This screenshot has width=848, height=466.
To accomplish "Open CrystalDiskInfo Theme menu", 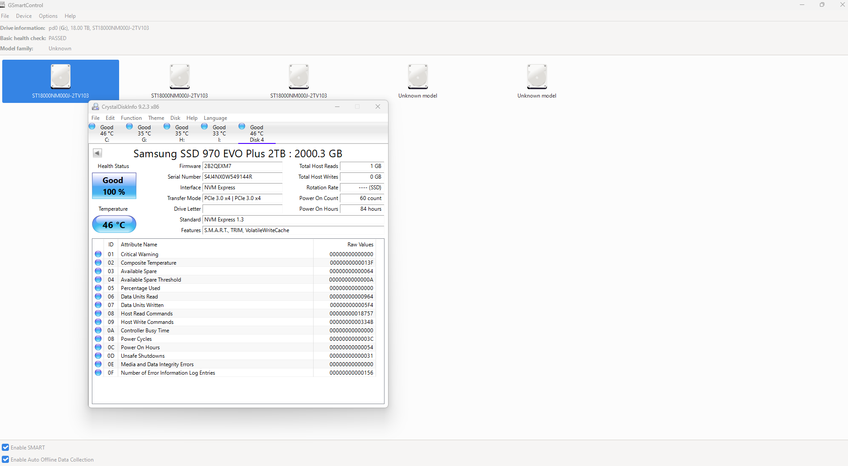I will coord(156,118).
